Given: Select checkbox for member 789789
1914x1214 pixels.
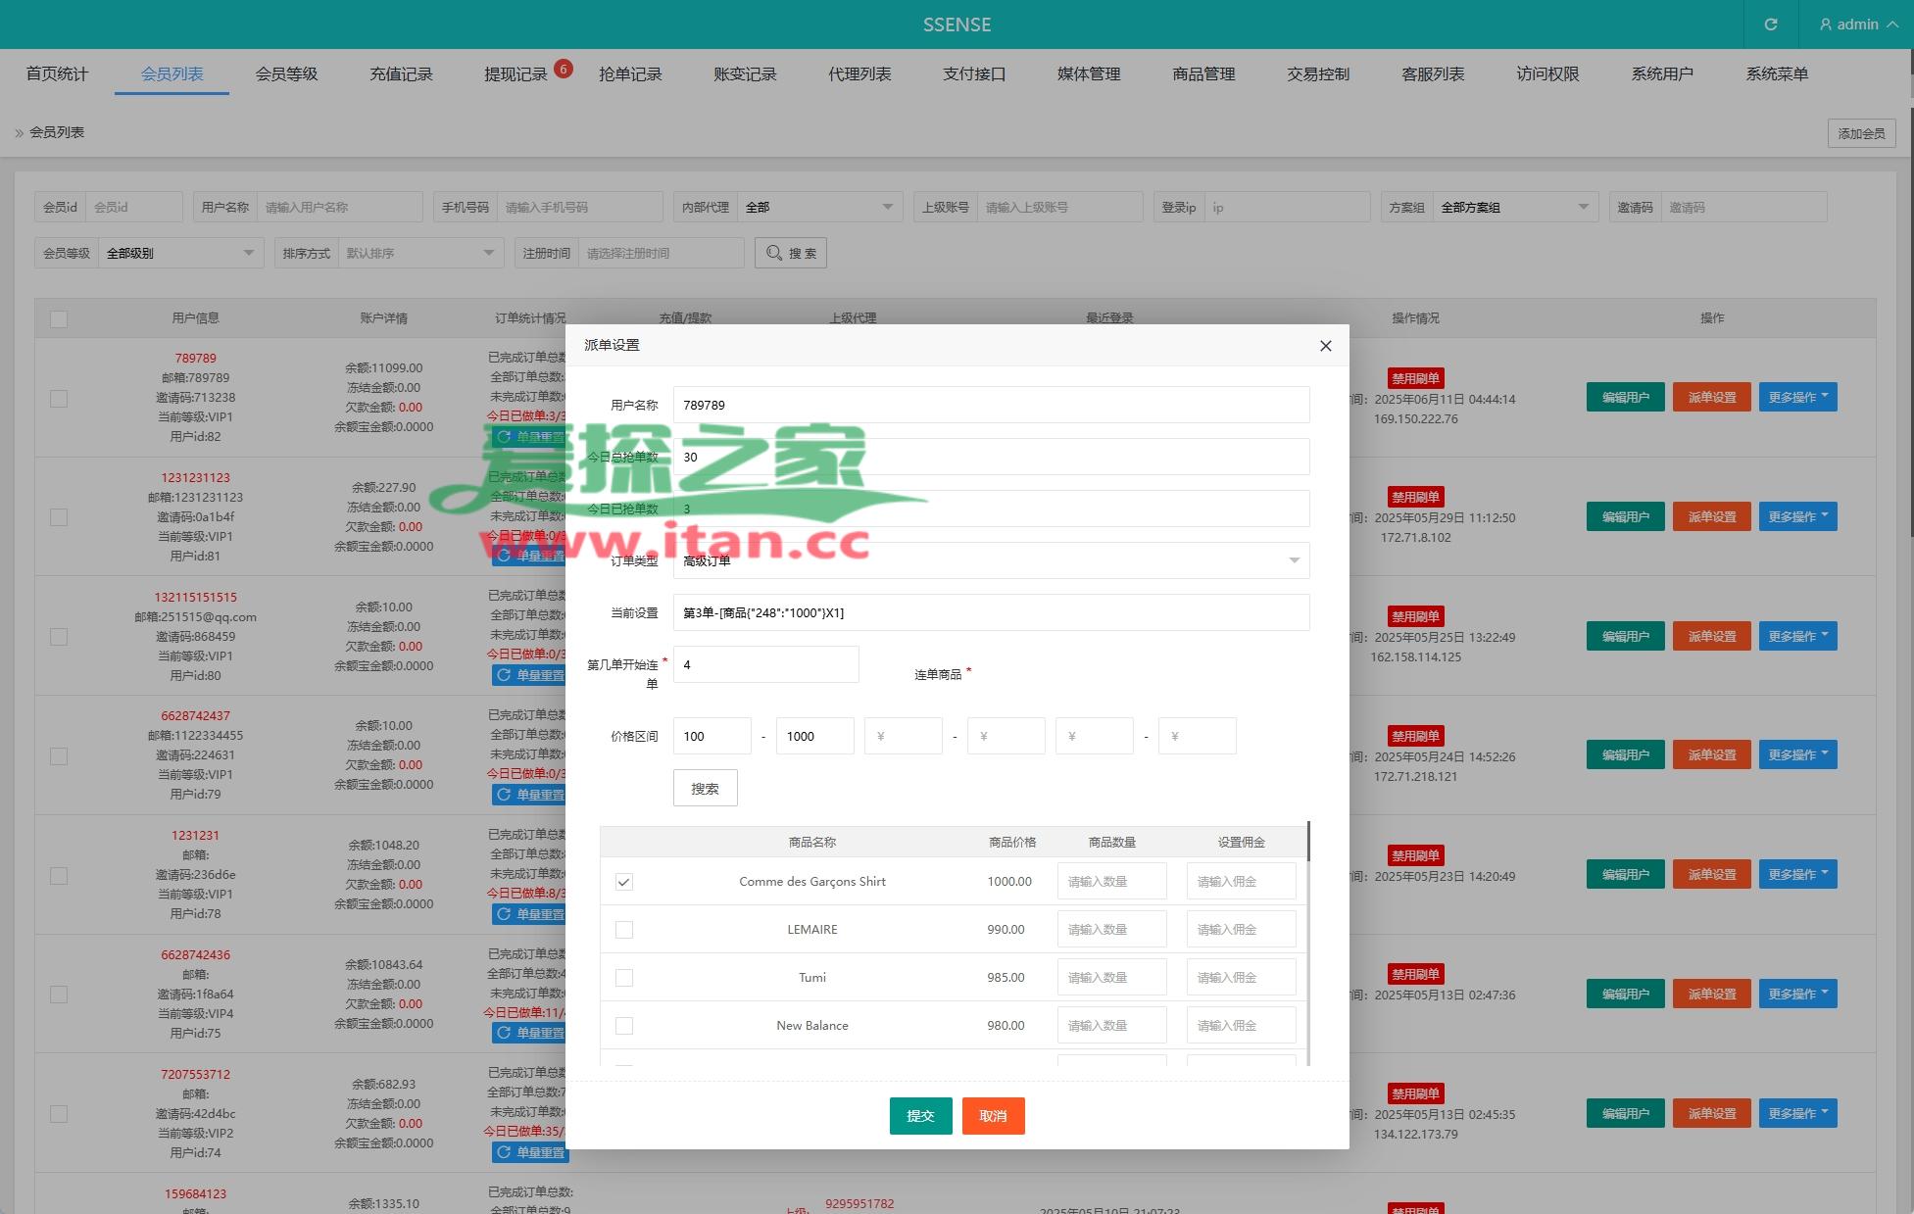Looking at the screenshot, I should click(x=59, y=399).
